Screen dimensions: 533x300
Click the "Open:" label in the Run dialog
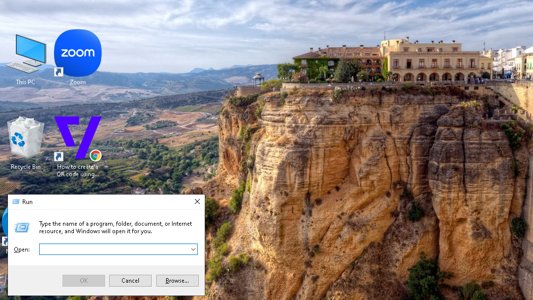(22, 250)
